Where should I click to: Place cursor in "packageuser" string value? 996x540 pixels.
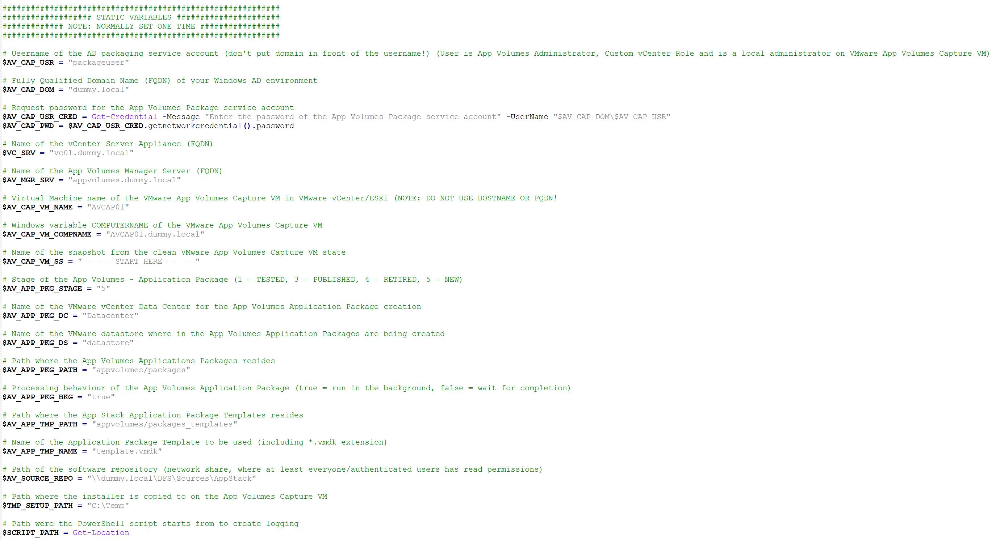[x=99, y=63]
